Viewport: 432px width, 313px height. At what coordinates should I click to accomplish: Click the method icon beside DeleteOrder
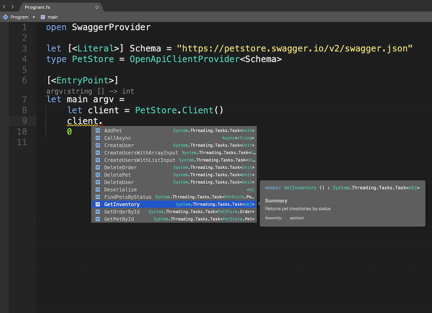pos(98,167)
